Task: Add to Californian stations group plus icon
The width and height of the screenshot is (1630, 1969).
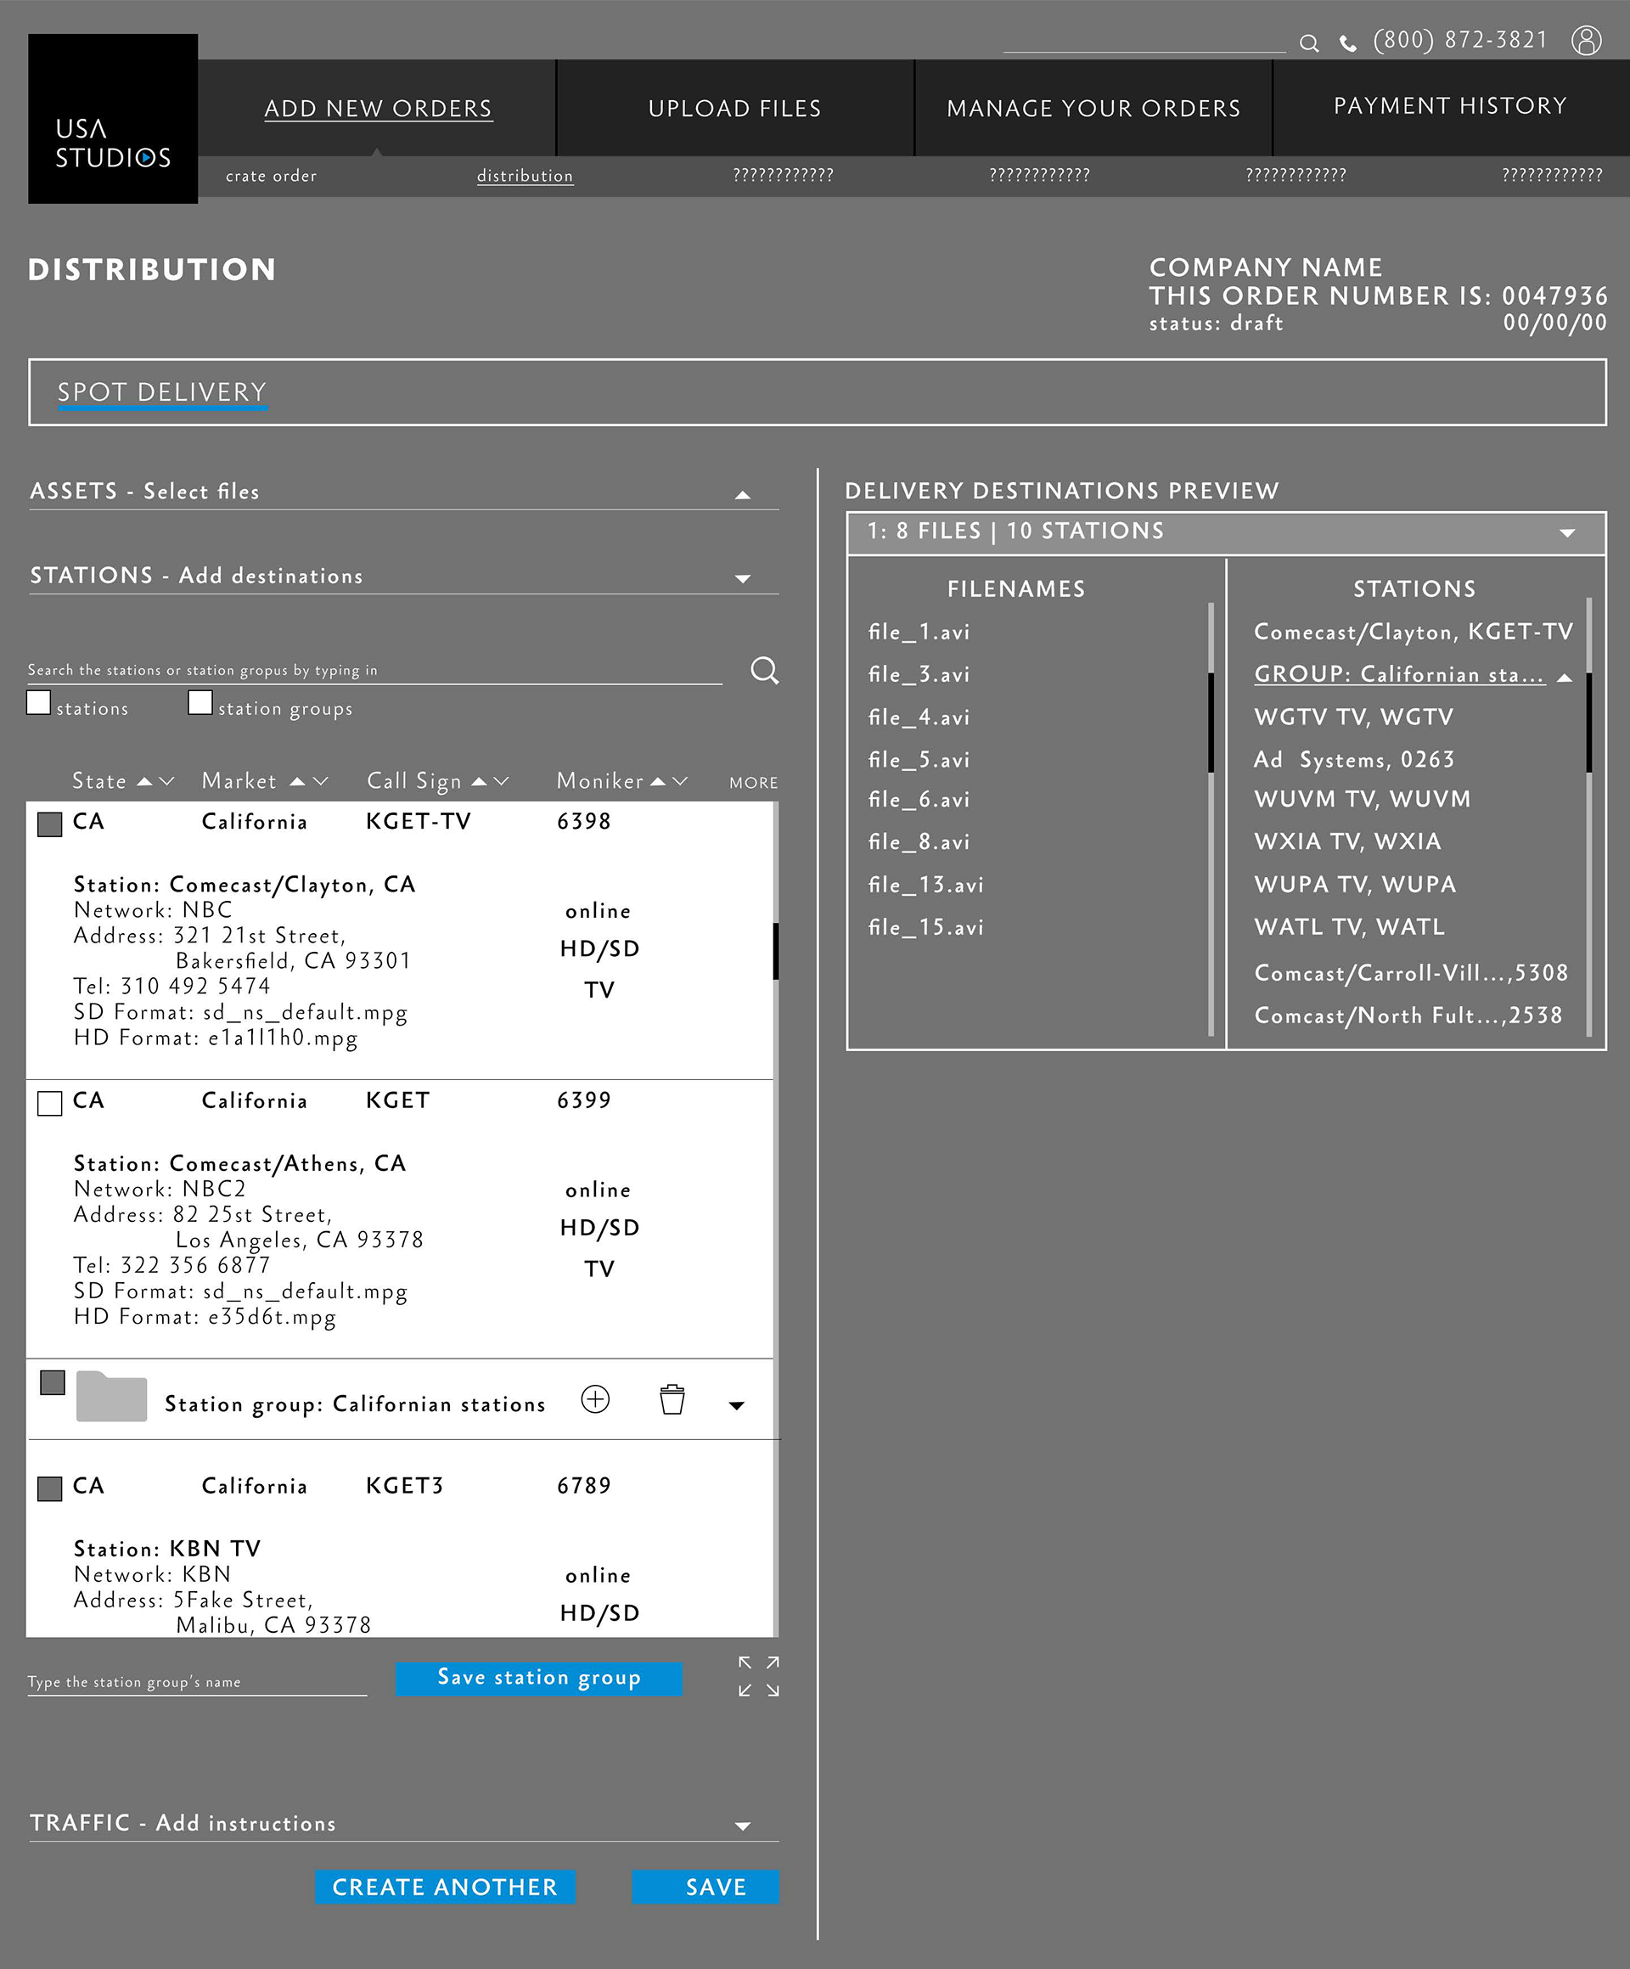Action: pyautogui.click(x=595, y=1399)
